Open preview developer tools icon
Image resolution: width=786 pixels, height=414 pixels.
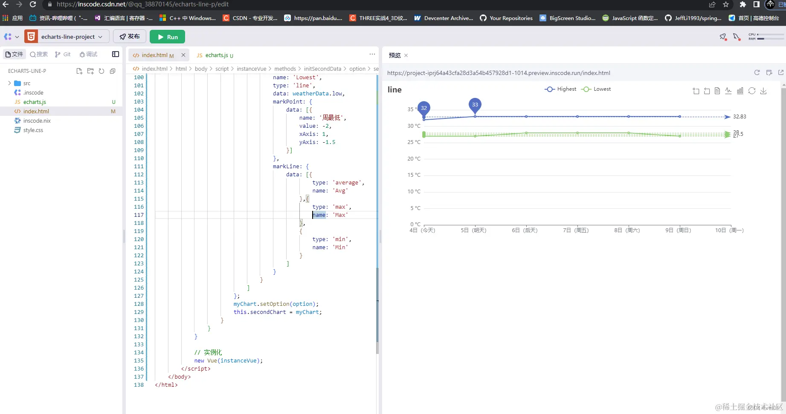(x=769, y=73)
